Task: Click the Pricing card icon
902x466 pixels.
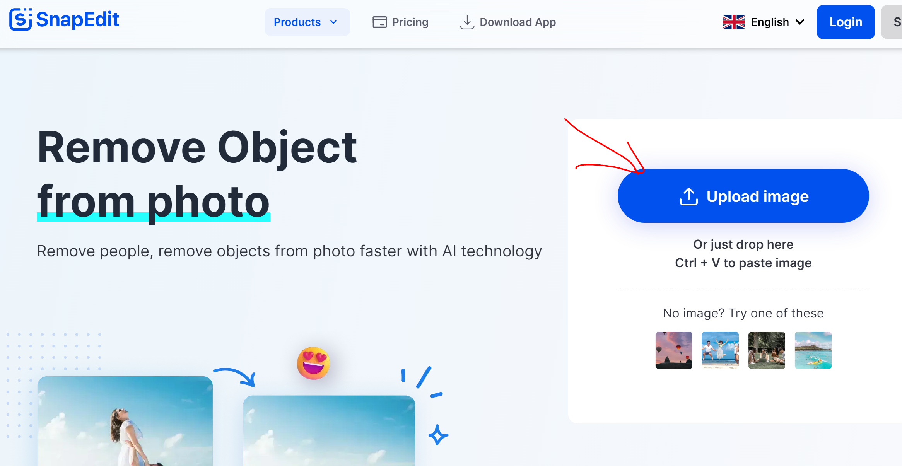Action: pyautogui.click(x=379, y=22)
